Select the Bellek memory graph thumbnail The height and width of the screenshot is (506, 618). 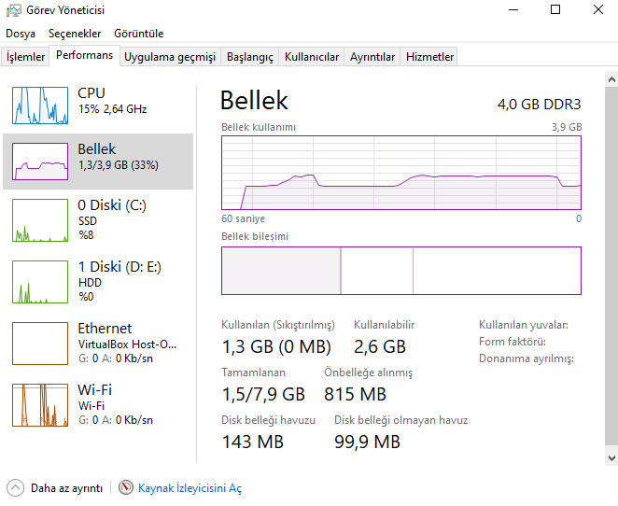click(40, 161)
